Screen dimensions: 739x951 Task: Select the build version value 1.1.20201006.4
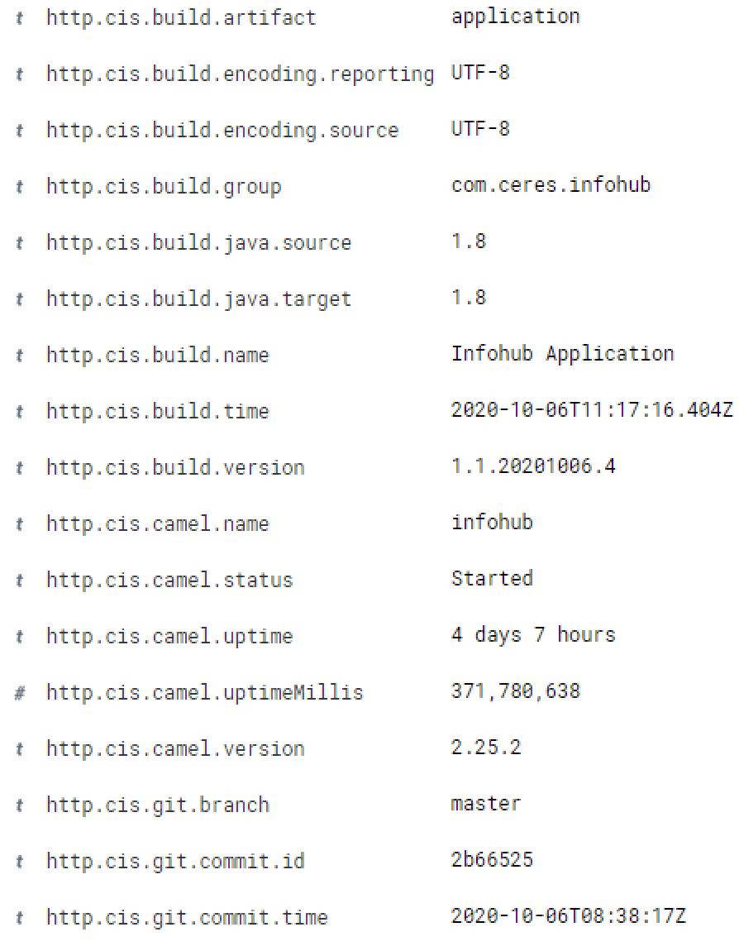pos(533,466)
